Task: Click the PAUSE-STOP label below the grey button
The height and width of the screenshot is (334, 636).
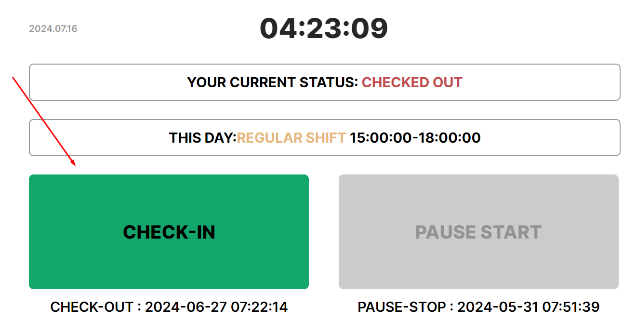Action: (401, 307)
